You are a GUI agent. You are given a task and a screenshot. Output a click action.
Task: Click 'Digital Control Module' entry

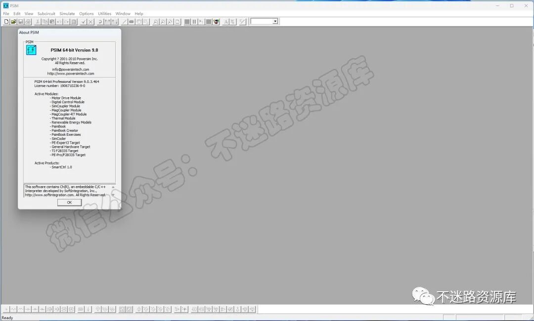68,102
